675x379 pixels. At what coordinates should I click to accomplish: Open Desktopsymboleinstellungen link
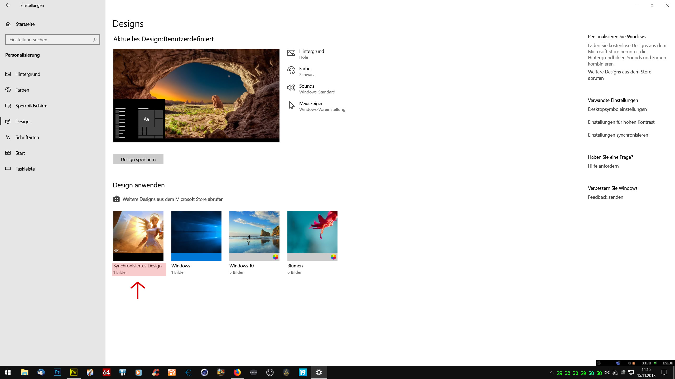[x=617, y=109]
